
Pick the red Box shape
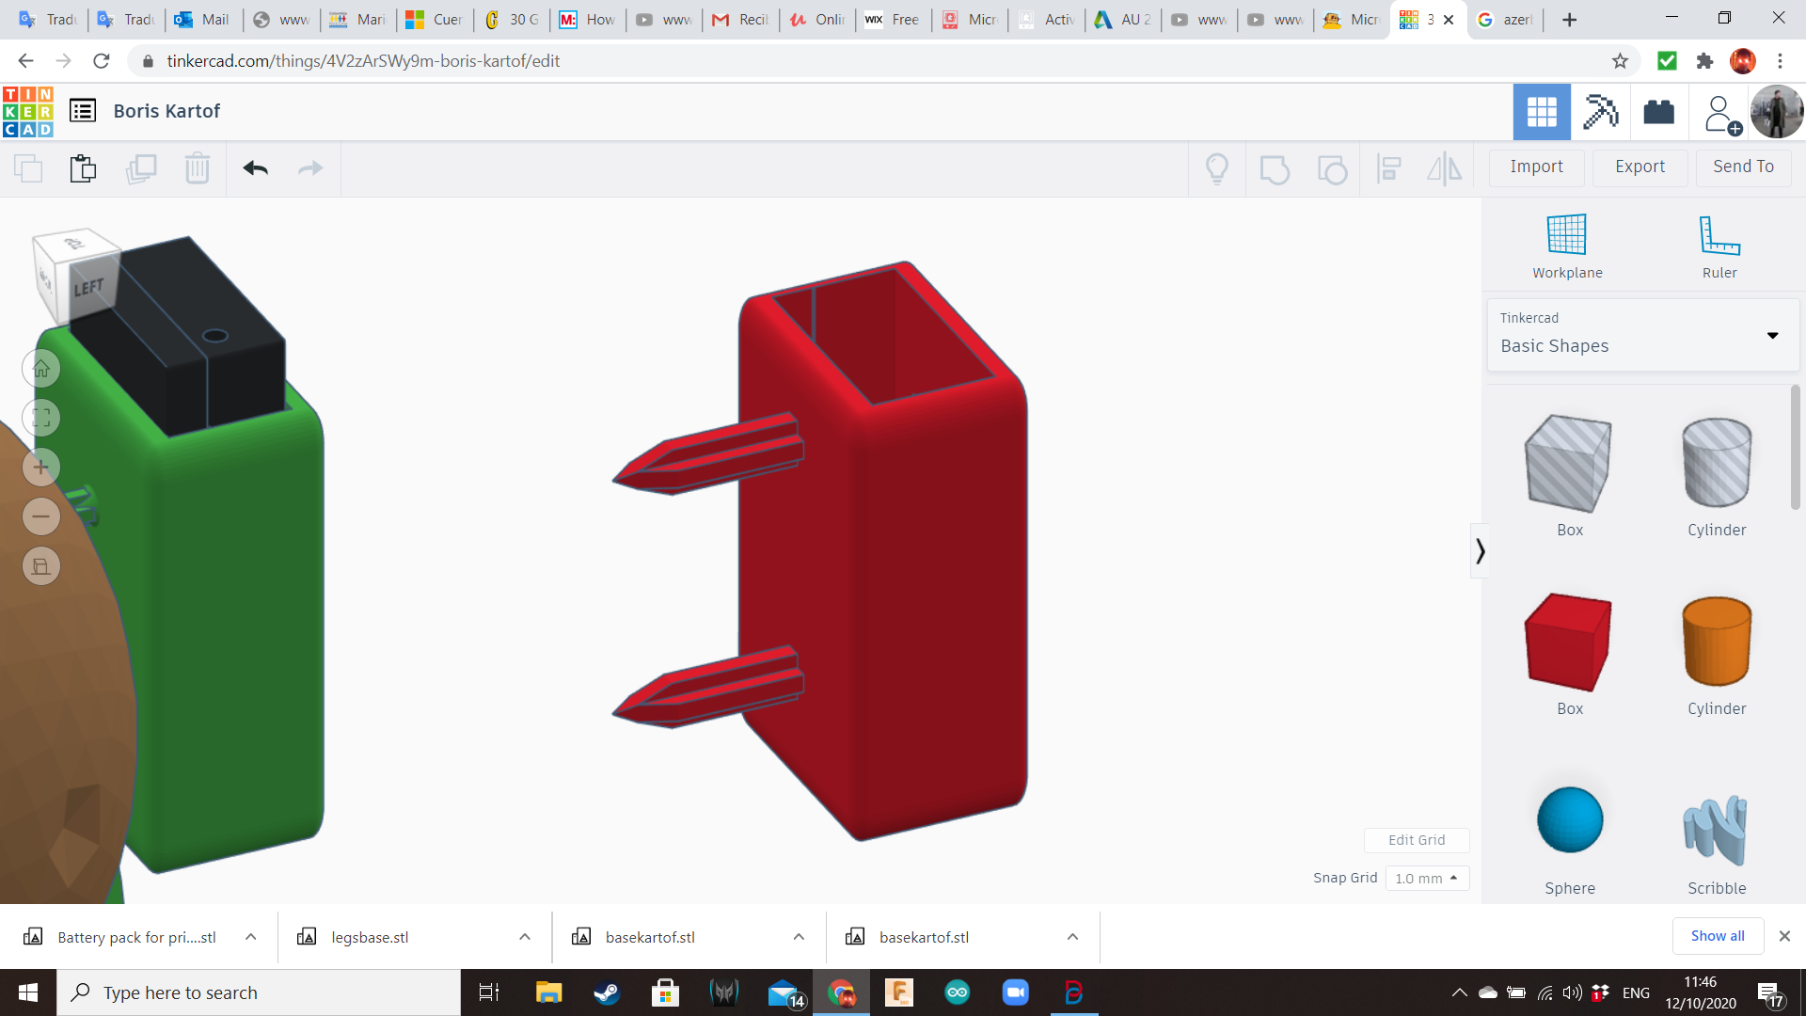click(x=1569, y=643)
